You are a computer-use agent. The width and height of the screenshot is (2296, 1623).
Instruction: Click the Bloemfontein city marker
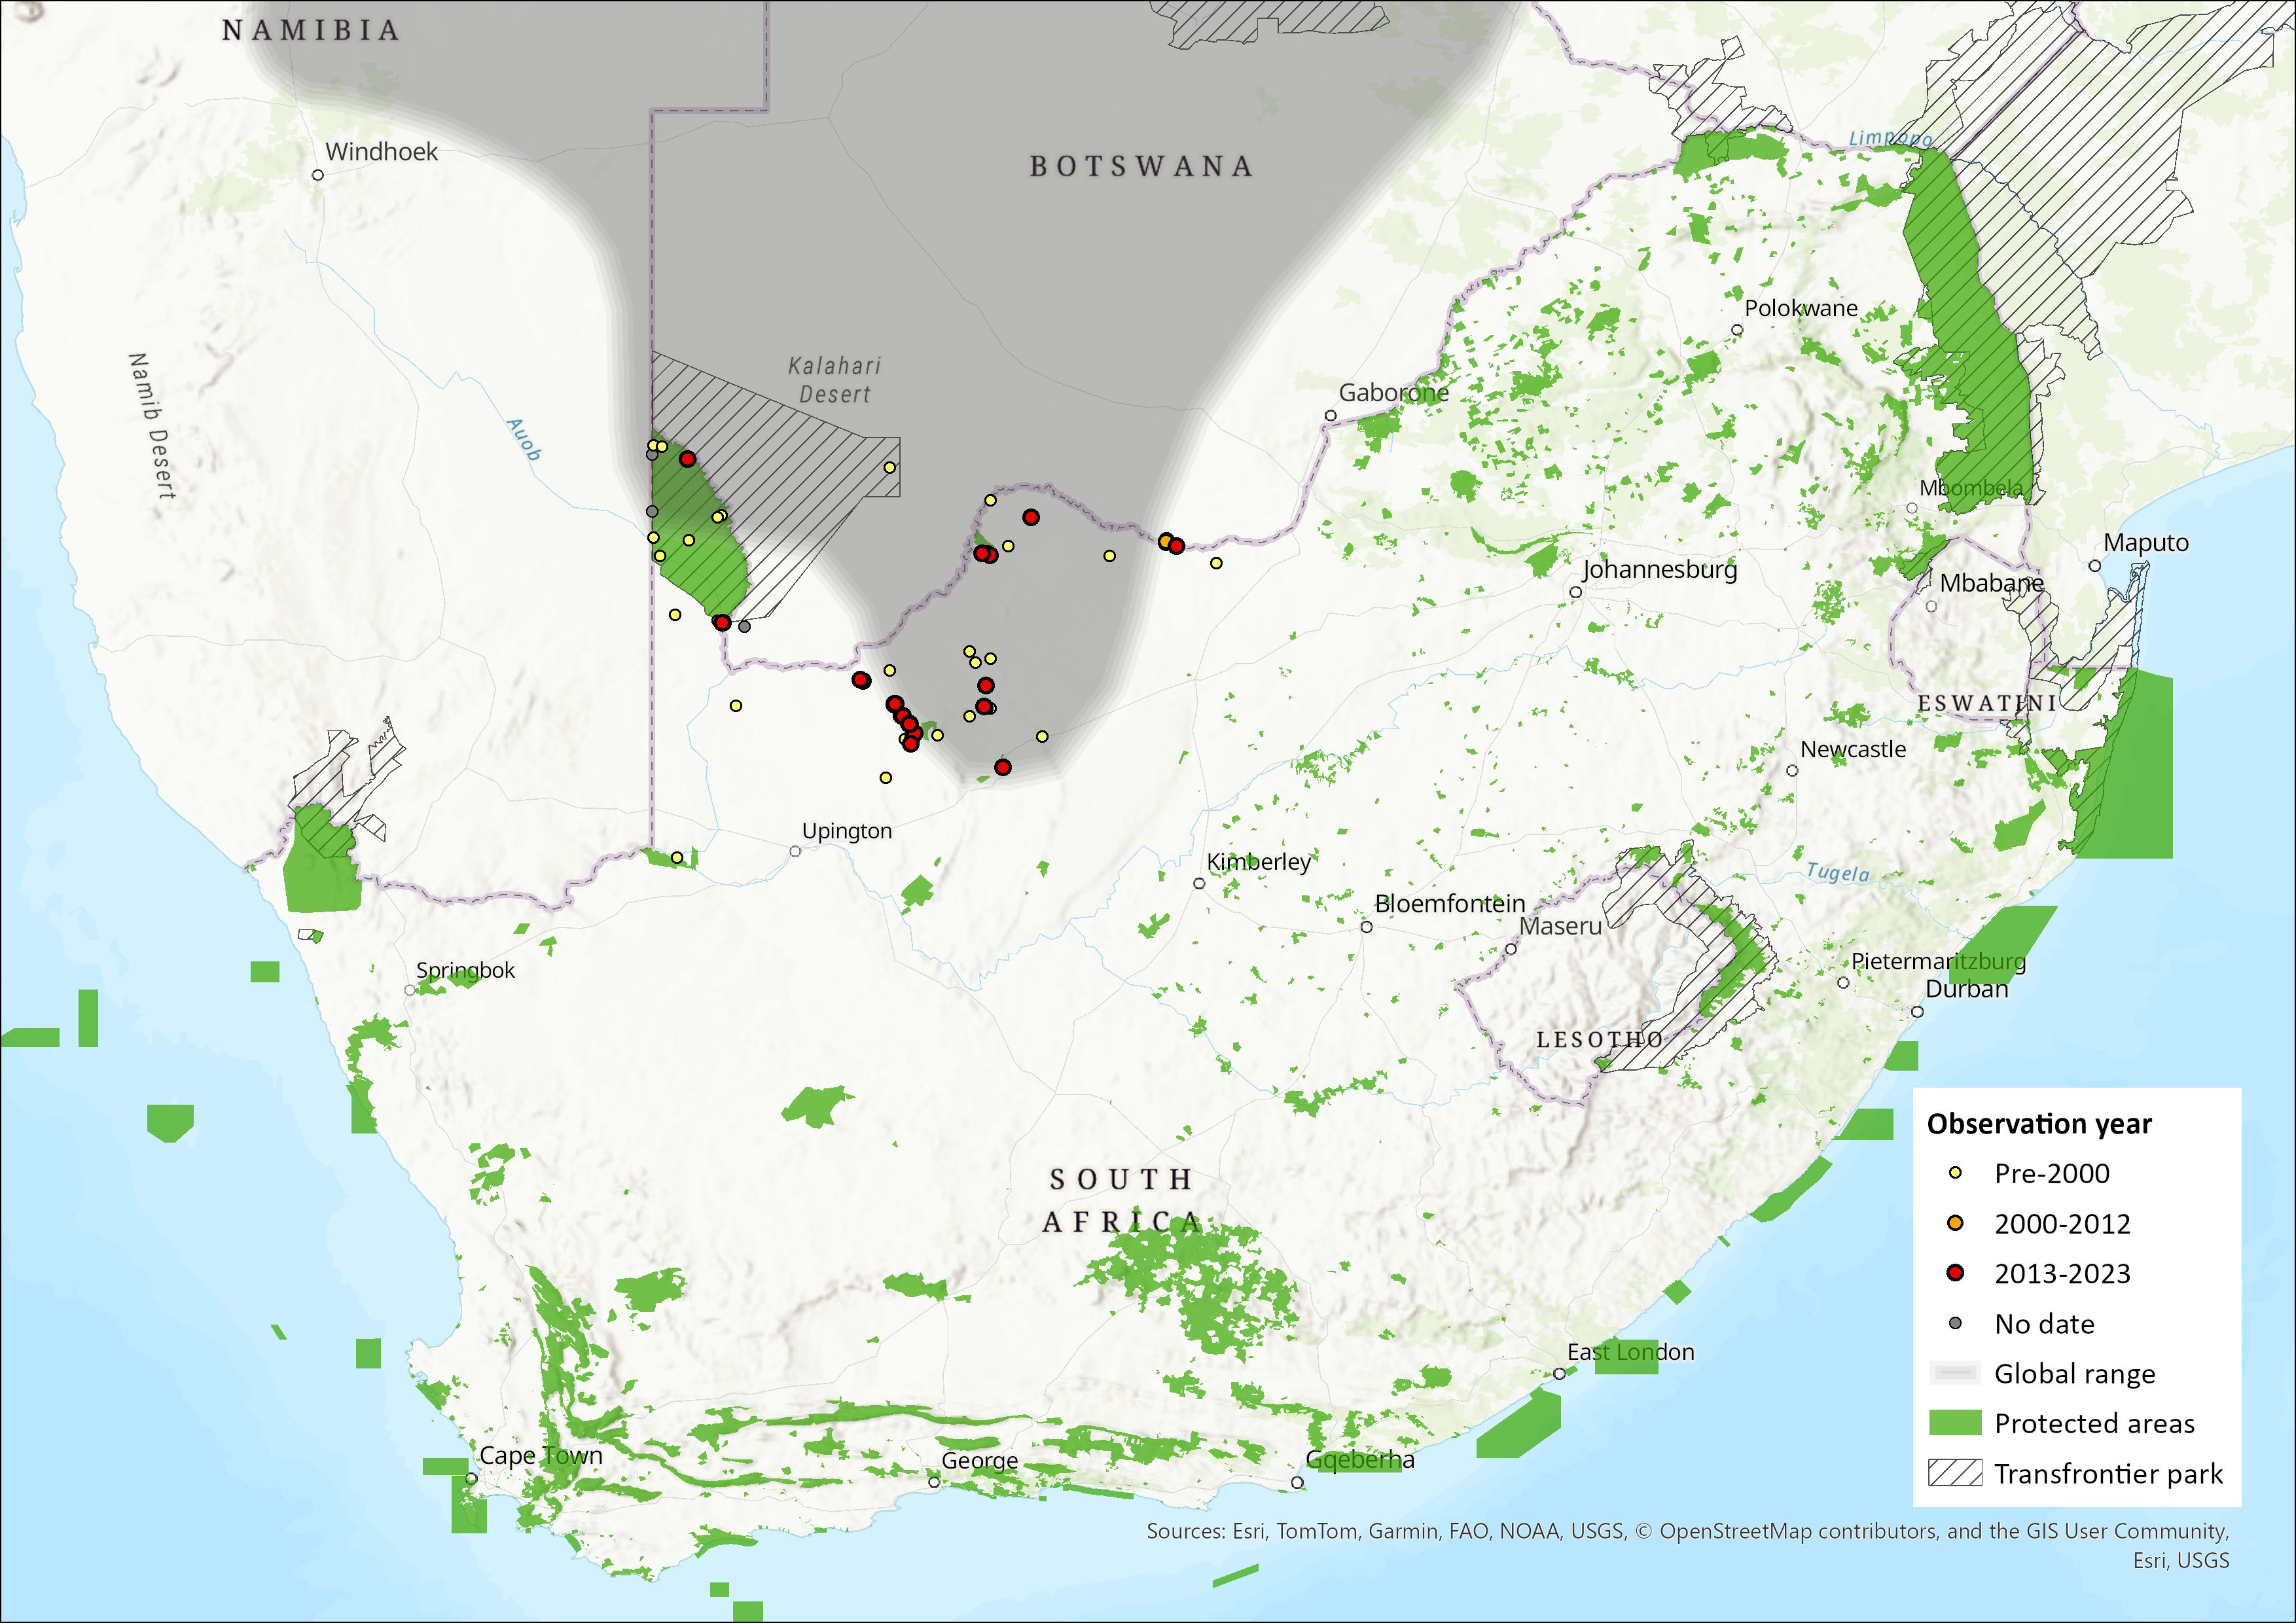pos(1366,927)
